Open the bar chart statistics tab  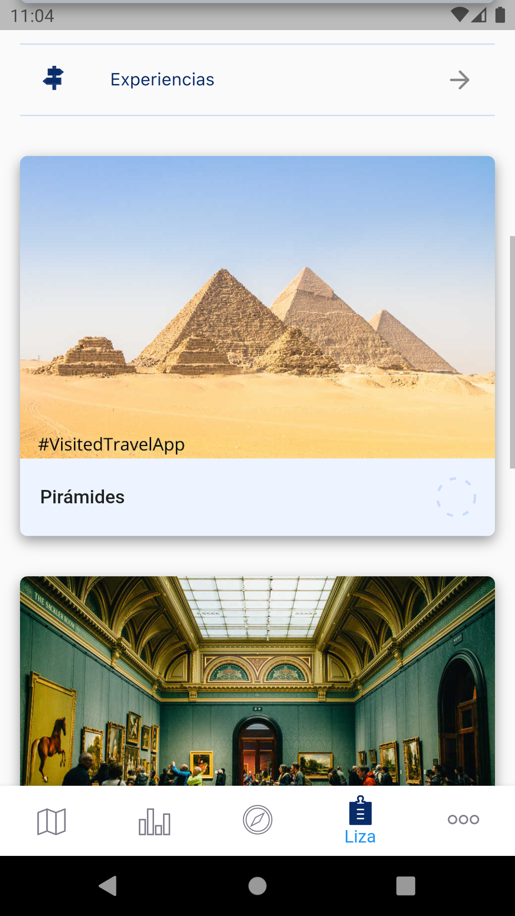click(154, 821)
